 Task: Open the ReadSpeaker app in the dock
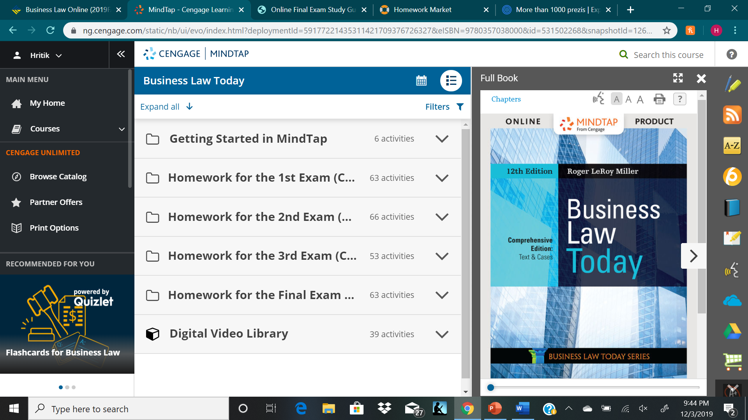pos(732,270)
